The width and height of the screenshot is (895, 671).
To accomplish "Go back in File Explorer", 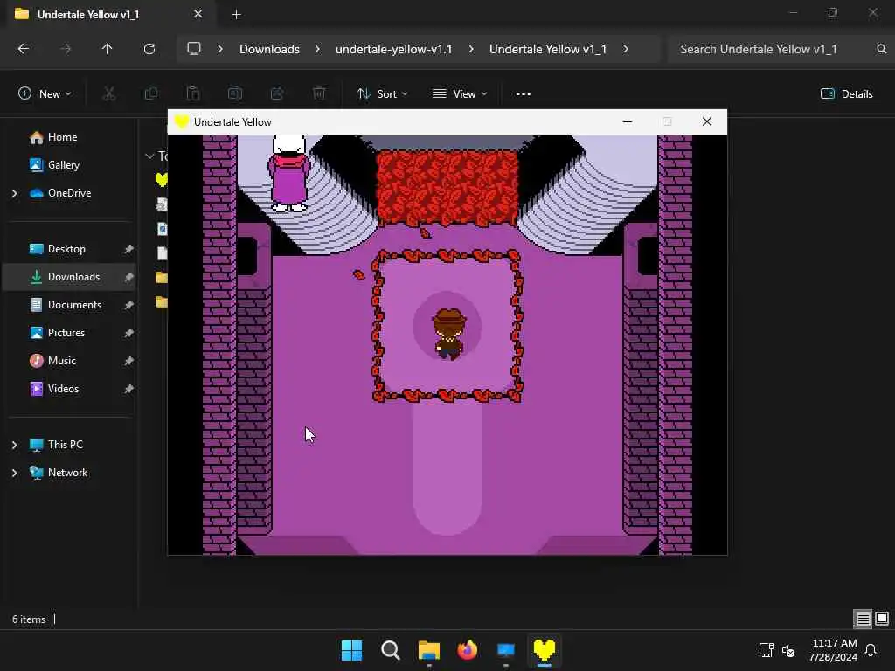I will pos(24,49).
